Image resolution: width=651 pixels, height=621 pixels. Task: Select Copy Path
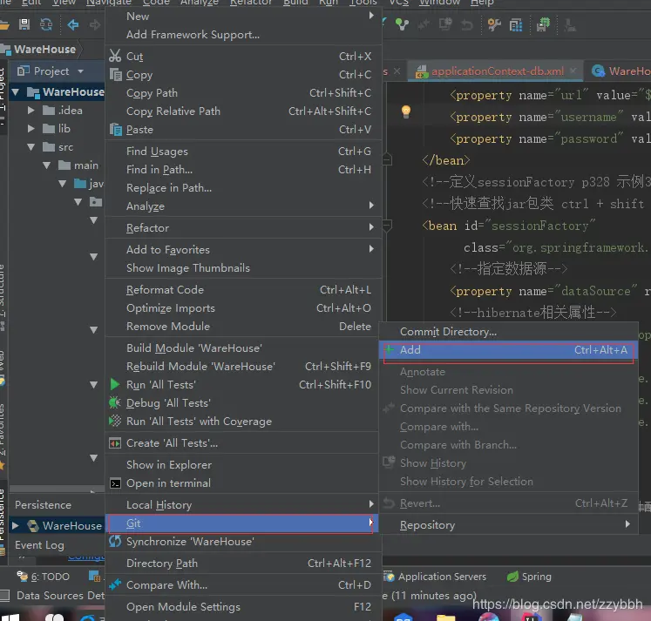click(244, 93)
